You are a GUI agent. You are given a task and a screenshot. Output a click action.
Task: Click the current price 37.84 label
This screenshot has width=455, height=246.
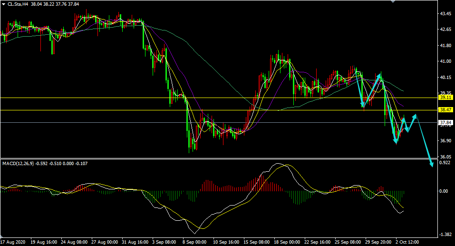coord(445,122)
